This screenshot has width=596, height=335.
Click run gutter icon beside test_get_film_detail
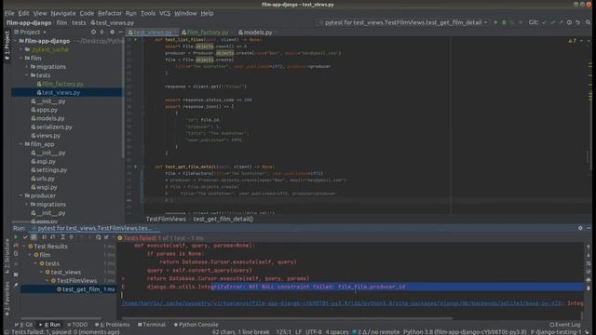pos(136,167)
